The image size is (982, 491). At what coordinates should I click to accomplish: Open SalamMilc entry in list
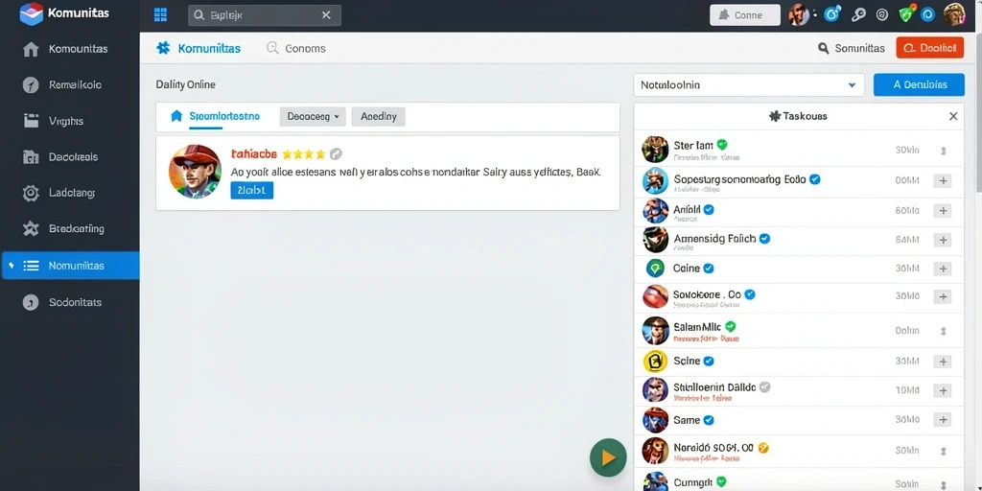[799, 331]
